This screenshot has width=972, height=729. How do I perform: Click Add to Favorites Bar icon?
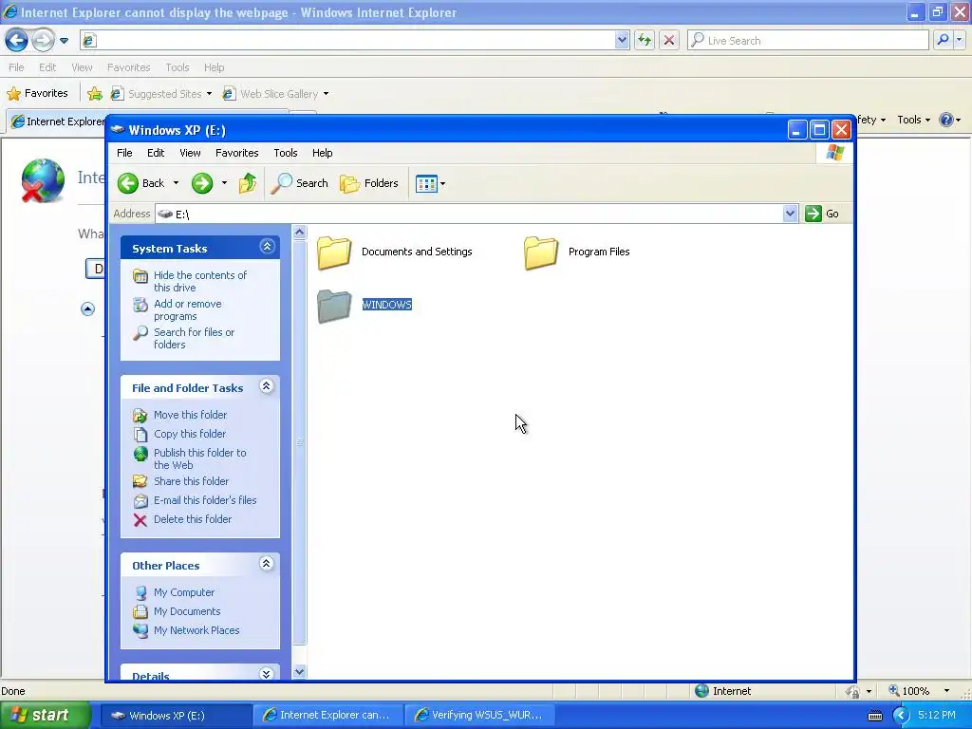click(x=95, y=94)
